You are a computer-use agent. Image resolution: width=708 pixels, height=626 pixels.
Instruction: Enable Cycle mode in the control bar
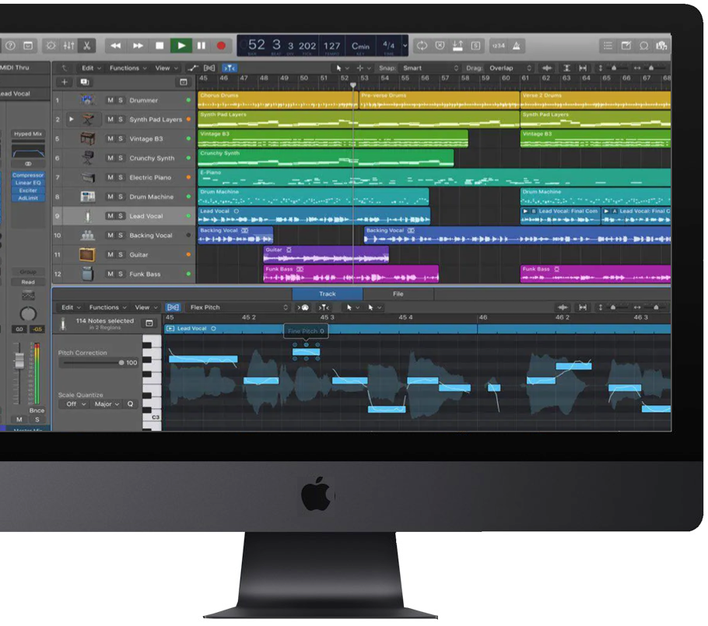423,45
